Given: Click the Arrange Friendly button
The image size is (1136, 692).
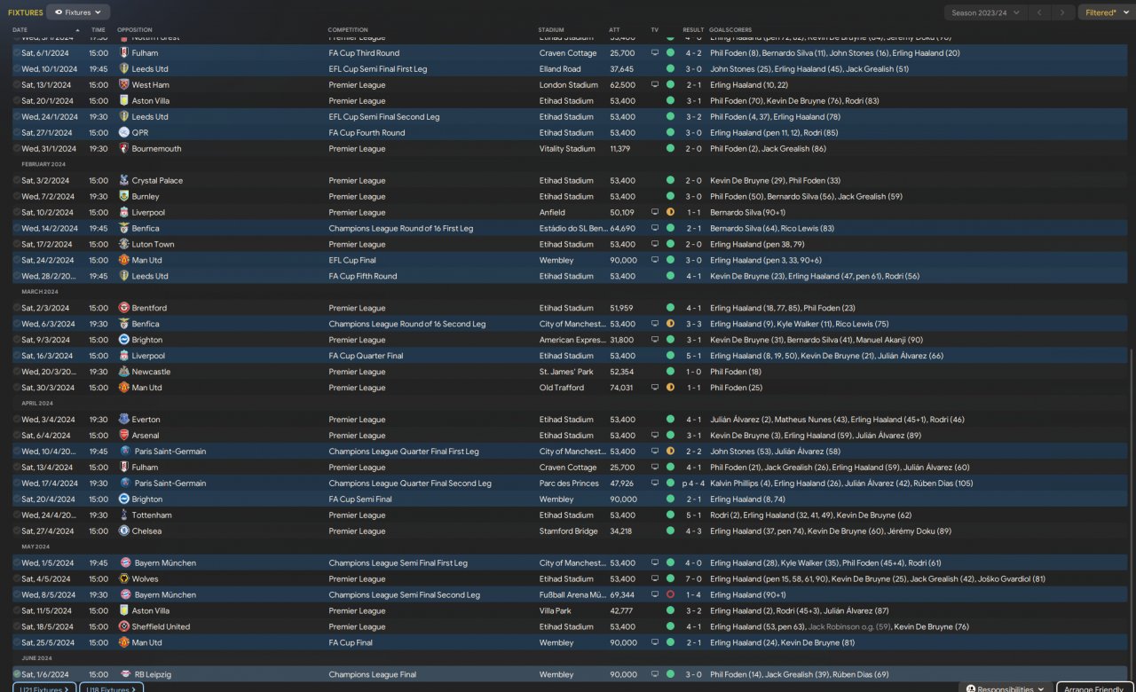Looking at the screenshot, I should click(1095, 688).
